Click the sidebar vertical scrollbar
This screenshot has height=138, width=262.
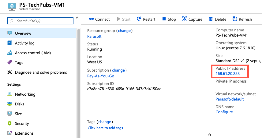tap(79, 83)
